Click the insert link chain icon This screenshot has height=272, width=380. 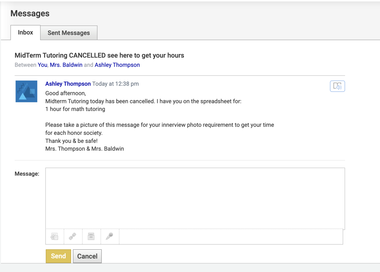[73, 236]
